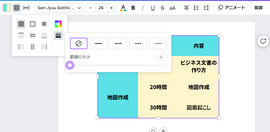Pick the dotted line border style
270x132 pixels.
158,43
